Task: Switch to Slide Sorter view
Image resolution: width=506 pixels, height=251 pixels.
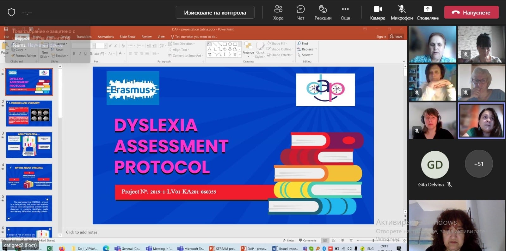Action: (x=334, y=241)
